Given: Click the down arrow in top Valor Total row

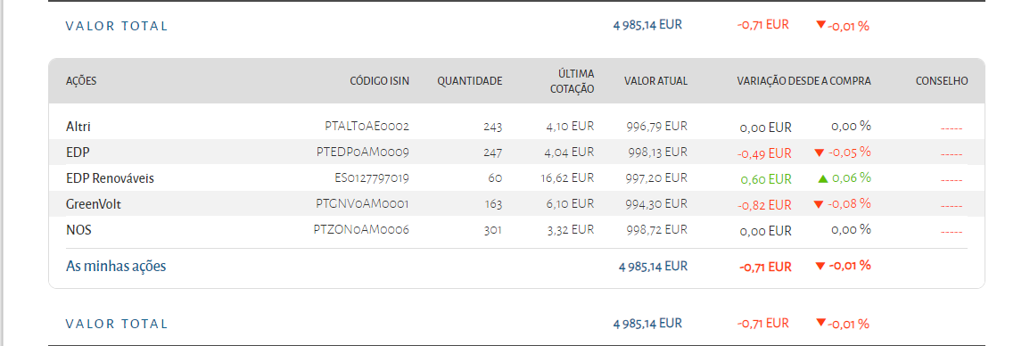Looking at the screenshot, I should tap(820, 25).
